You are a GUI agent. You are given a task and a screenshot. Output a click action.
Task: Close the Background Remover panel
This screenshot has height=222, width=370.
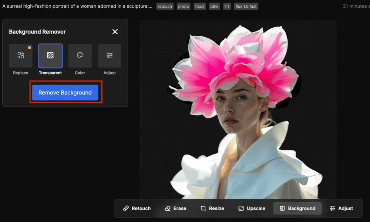pos(115,32)
